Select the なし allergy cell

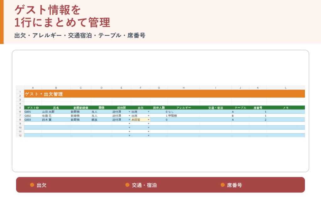click(184, 112)
